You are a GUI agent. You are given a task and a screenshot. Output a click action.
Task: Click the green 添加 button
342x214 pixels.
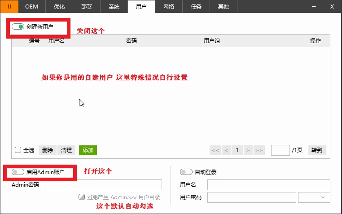click(88, 150)
